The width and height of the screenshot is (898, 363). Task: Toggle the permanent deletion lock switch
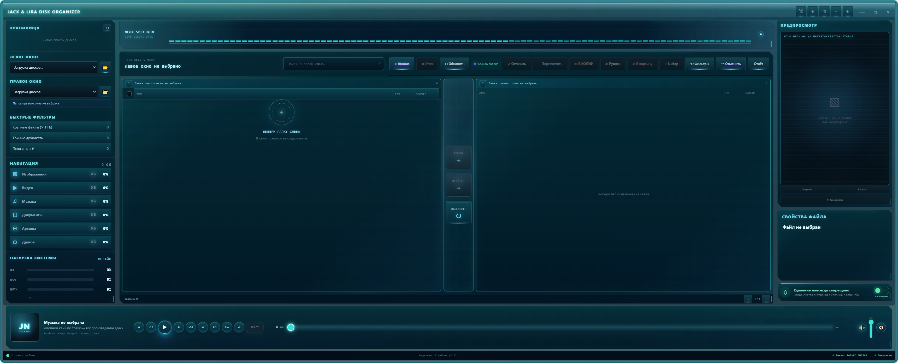coord(881,290)
